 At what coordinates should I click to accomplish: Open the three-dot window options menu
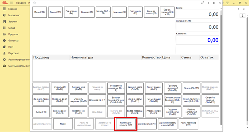pos(208,3)
